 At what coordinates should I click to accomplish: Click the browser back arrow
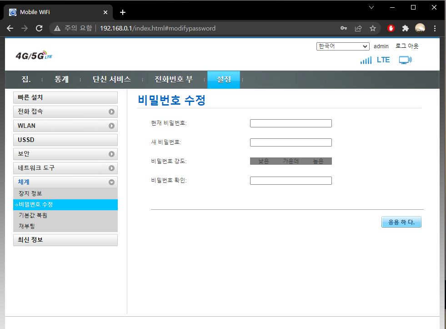10,28
